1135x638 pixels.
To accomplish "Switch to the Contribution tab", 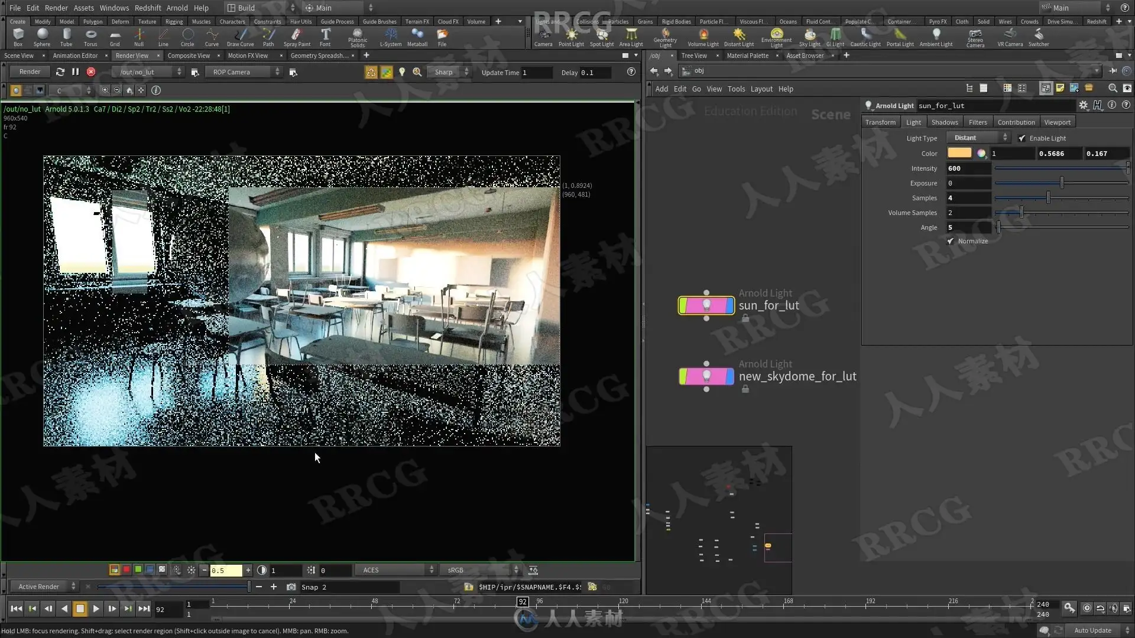I will pyautogui.click(x=1016, y=122).
